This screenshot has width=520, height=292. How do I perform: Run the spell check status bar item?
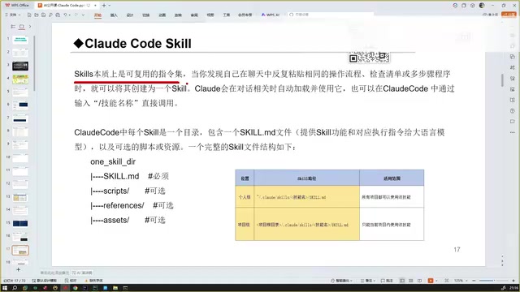click(71, 281)
